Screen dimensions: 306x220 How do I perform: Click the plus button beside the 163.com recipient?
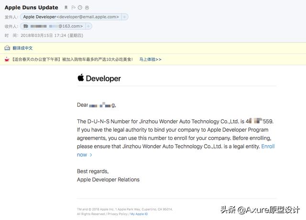[88, 26]
